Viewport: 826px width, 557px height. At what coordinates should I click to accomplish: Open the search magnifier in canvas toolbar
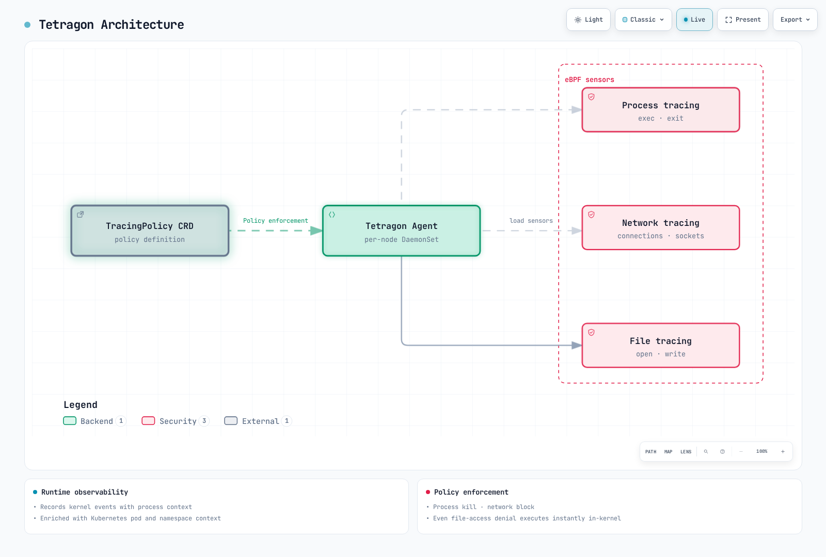pyautogui.click(x=706, y=452)
